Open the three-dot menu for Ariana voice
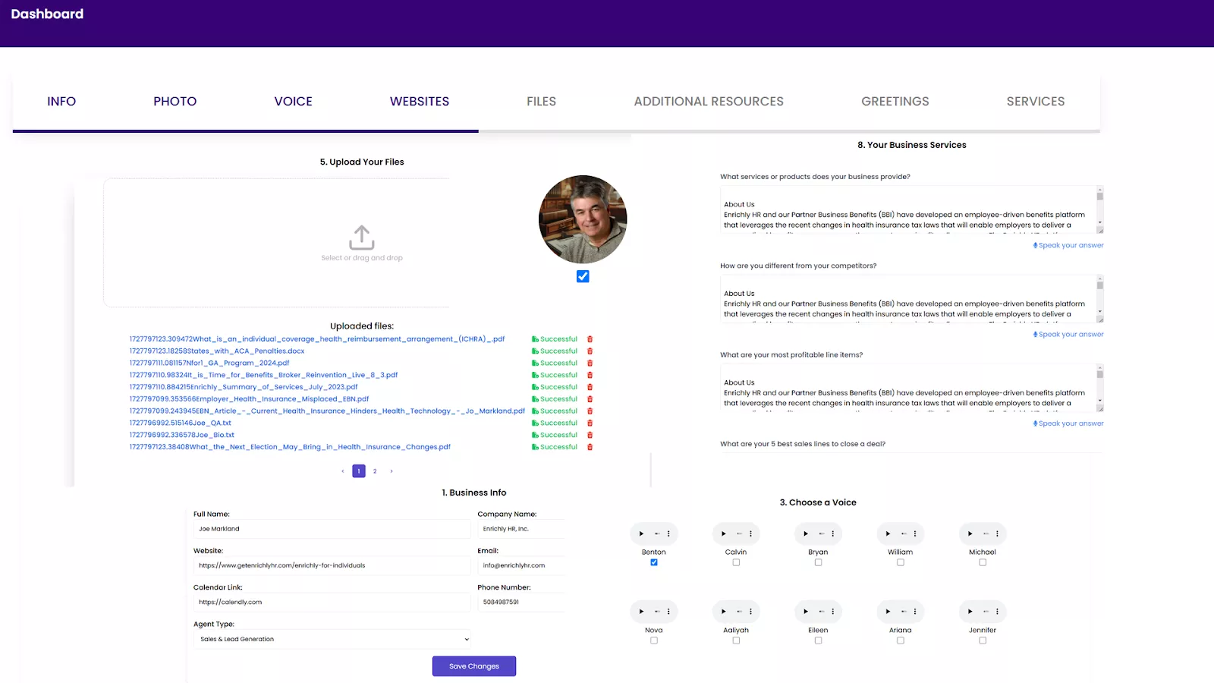 (x=915, y=612)
